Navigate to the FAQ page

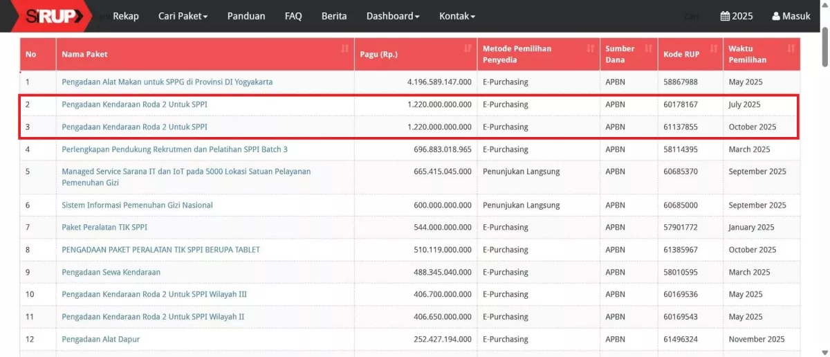pos(293,16)
